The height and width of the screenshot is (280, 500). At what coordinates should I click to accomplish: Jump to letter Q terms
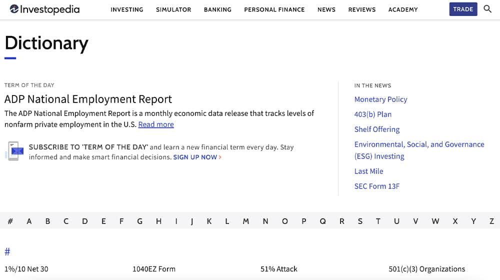point(322,221)
